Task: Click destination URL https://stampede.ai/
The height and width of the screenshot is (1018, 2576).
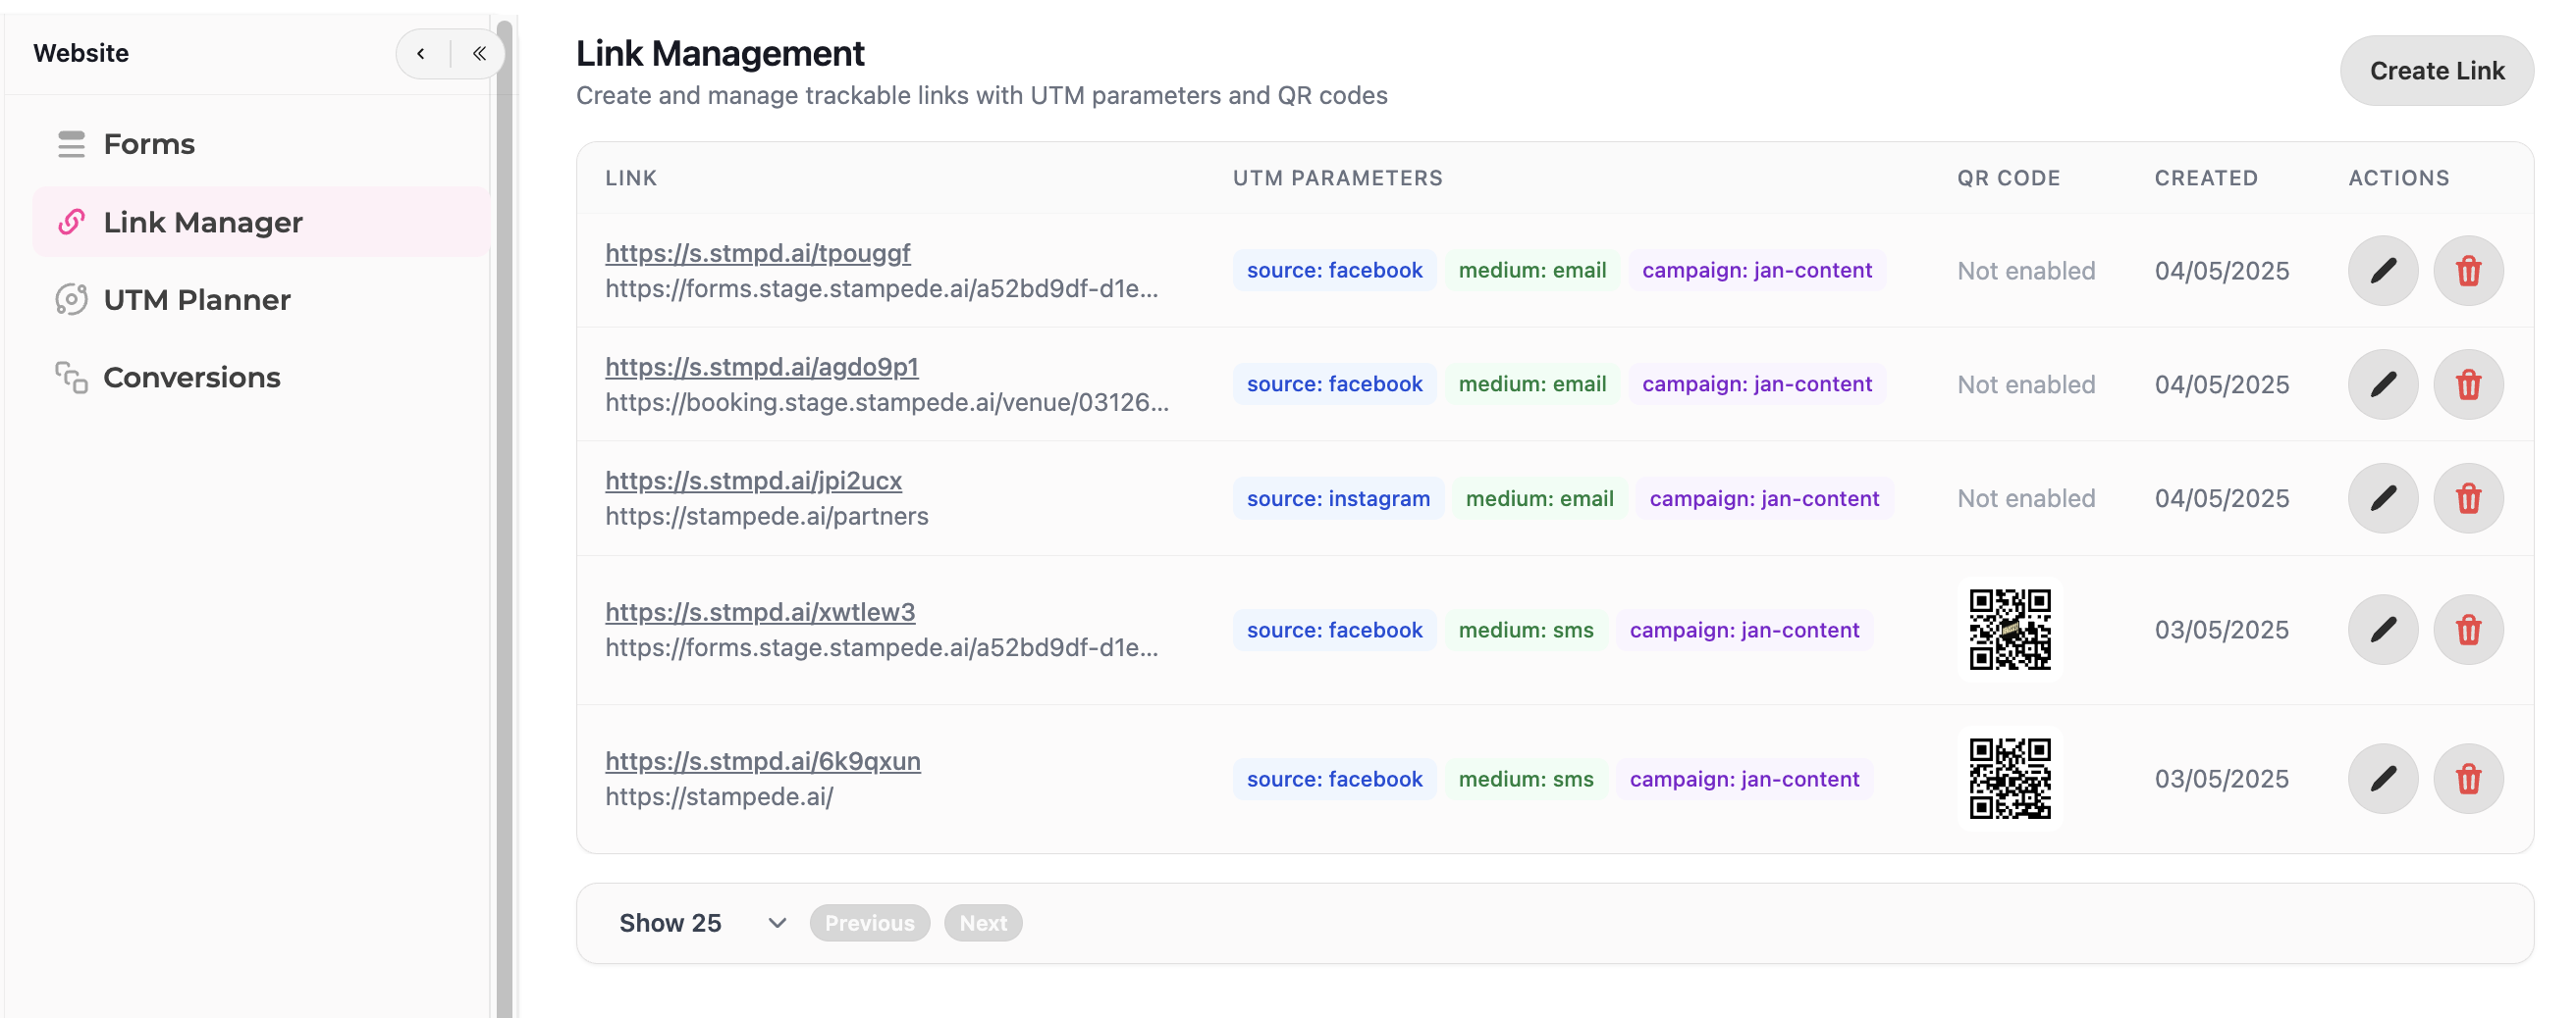Action: pyautogui.click(x=719, y=797)
